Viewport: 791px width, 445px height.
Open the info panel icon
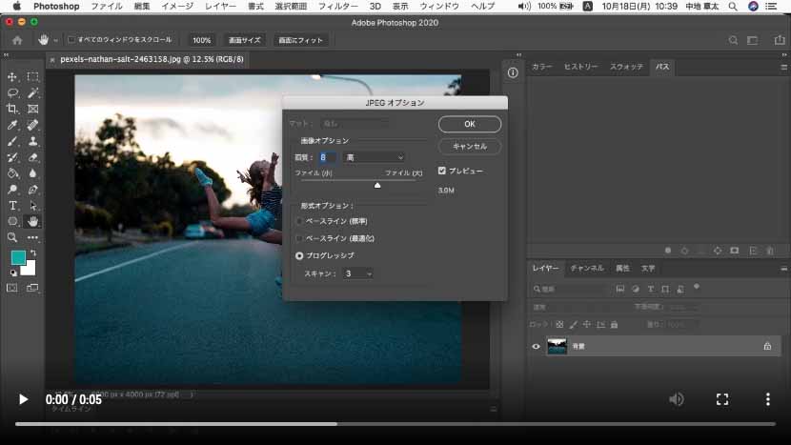(513, 73)
